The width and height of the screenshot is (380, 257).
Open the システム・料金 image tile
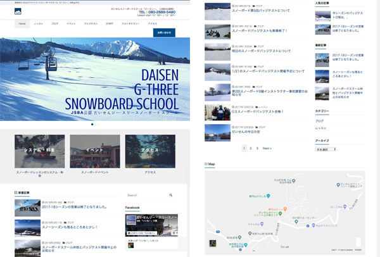click(39, 151)
